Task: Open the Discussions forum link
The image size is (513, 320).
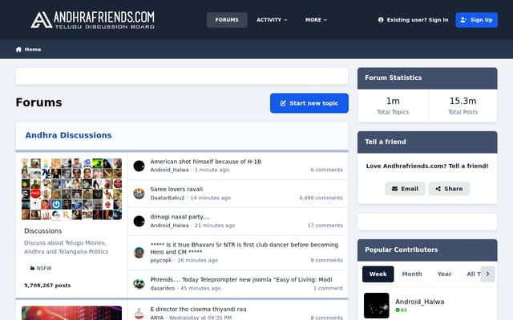Action: coord(42,231)
